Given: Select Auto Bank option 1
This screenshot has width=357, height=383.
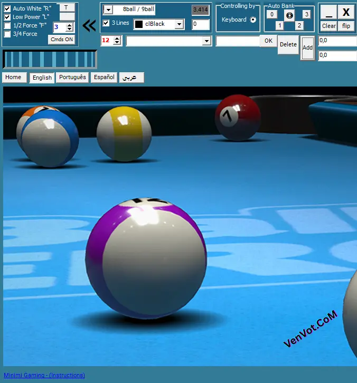Looking at the screenshot, I should (280, 25).
